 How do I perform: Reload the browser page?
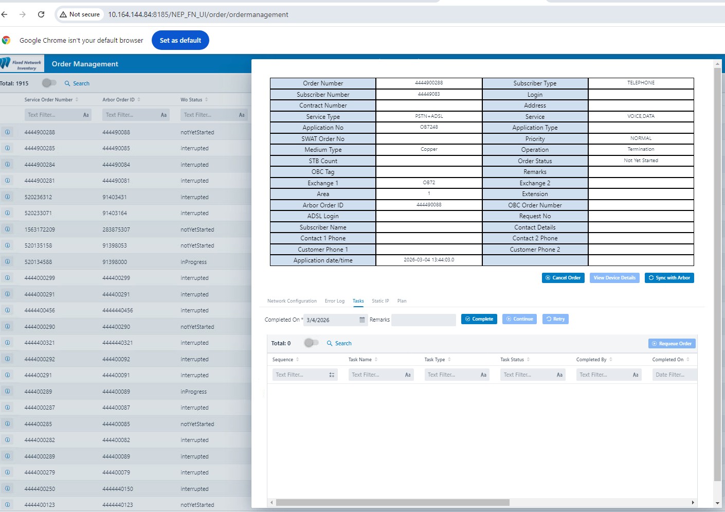point(41,14)
